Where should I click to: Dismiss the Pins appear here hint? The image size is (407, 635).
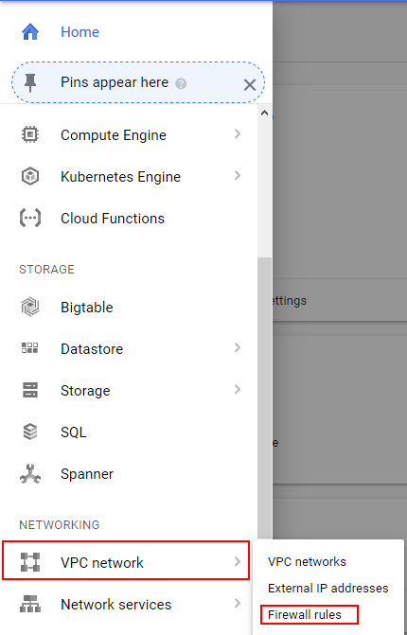[x=250, y=84]
